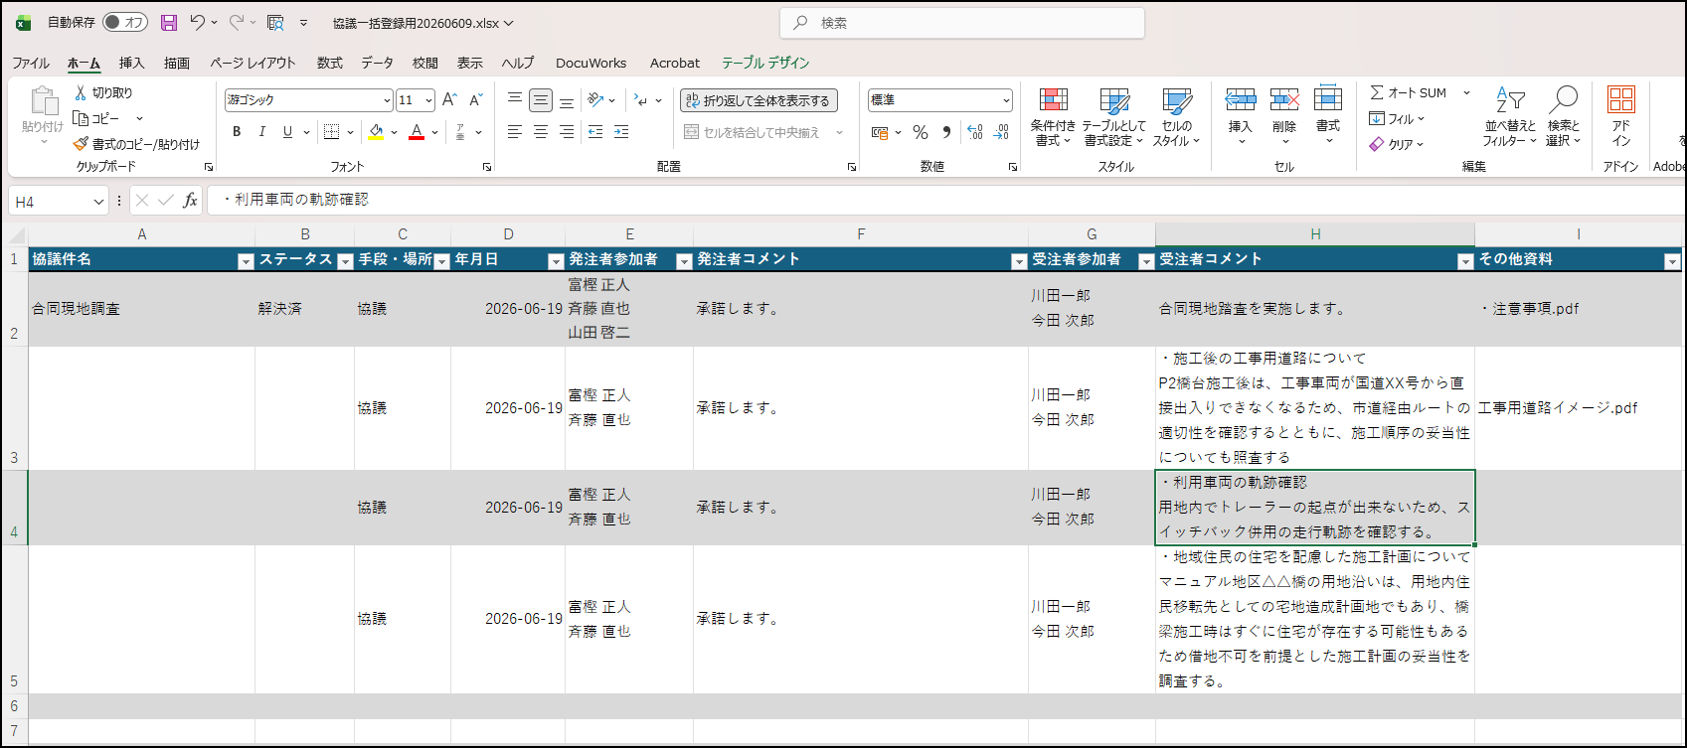This screenshot has height=748, width=1687.
Task: Click Merge and Center (セルを結合して中央揃え)
Action: (753, 132)
